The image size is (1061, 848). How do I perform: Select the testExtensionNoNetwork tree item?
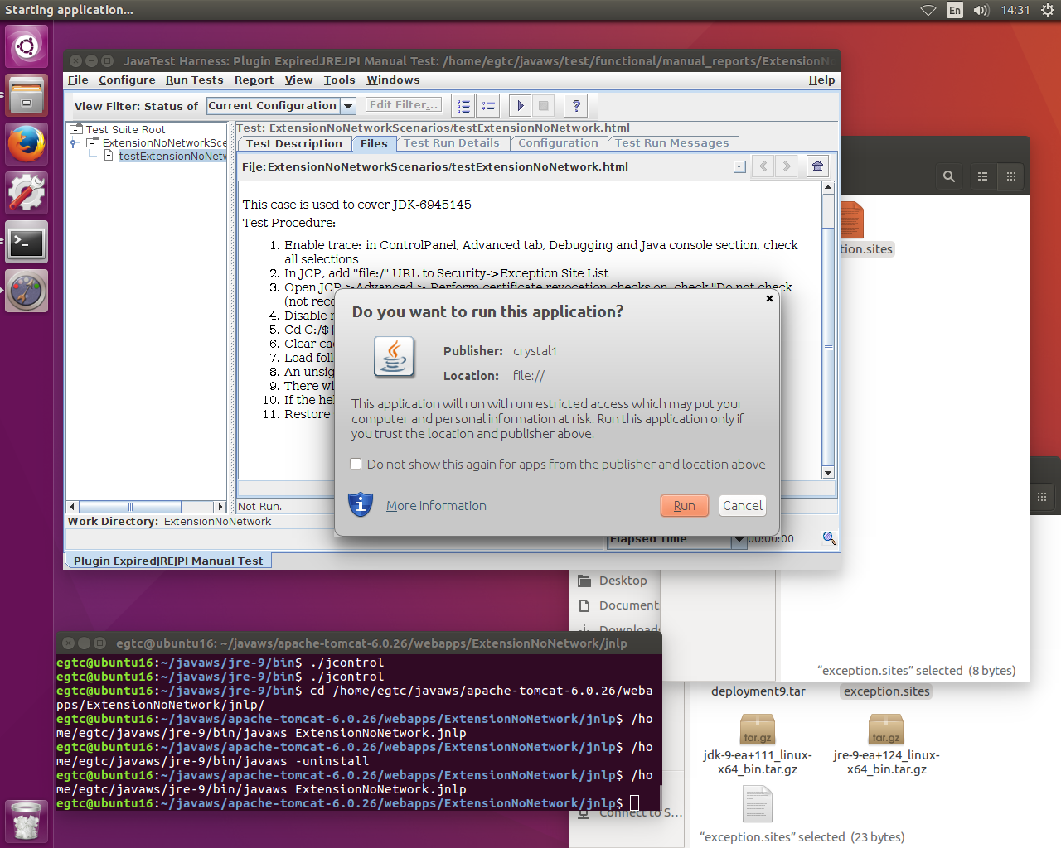(x=172, y=157)
